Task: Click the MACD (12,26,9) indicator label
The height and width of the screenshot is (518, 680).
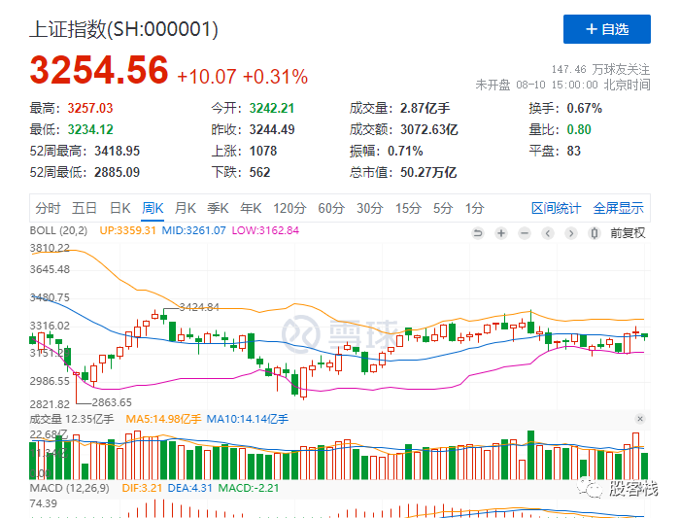Action: click(69, 488)
